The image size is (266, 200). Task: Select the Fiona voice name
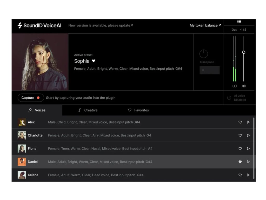[x=32, y=149]
